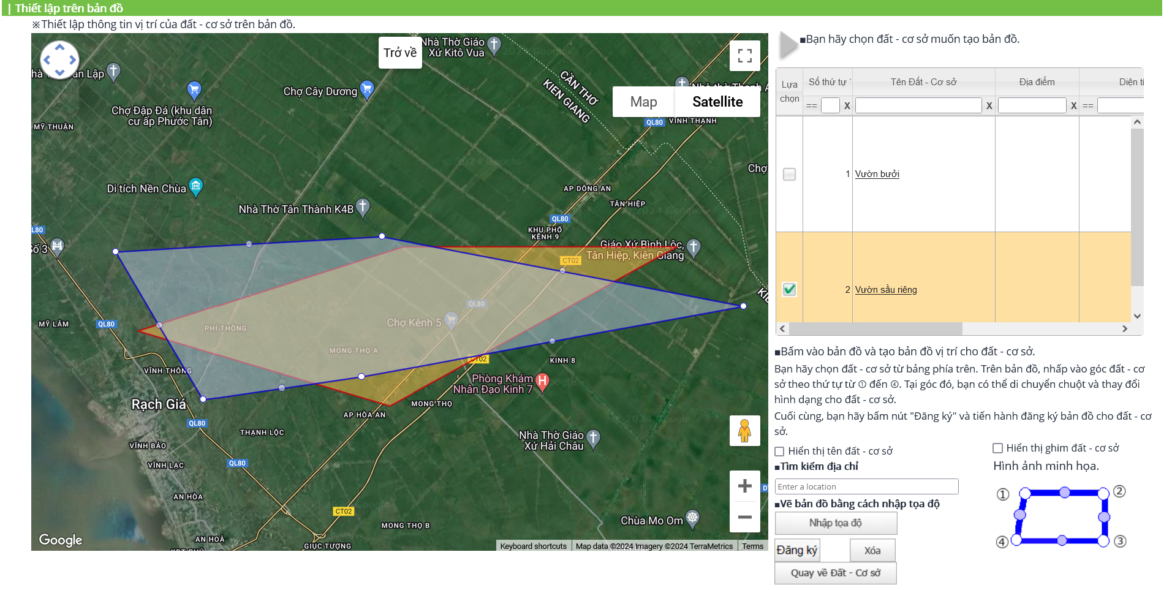Click the map zoom out minus button
The width and height of the screenshot is (1172, 590).
tap(744, 517)
